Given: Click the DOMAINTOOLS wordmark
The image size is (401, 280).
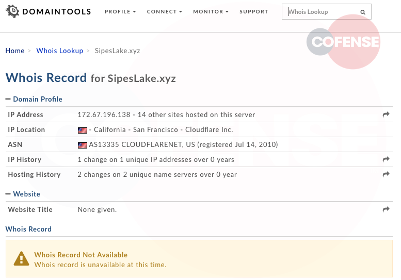Looking at the screenshot, I should [x=57, y=11].
